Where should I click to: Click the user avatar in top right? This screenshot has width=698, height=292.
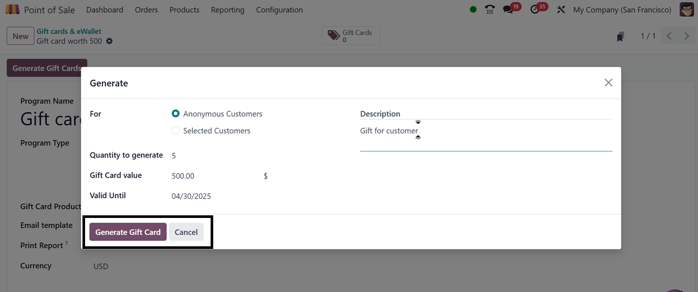click(686, 9)
